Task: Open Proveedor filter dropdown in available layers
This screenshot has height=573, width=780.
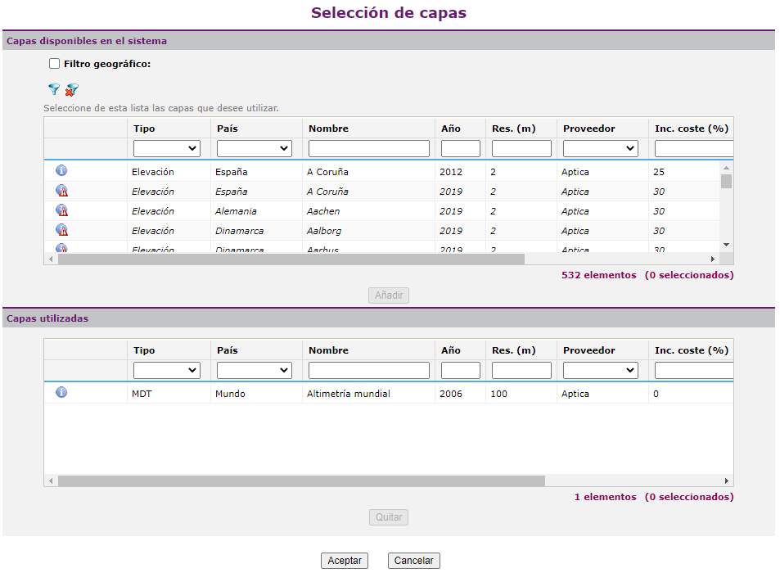Action: (601, 148)
